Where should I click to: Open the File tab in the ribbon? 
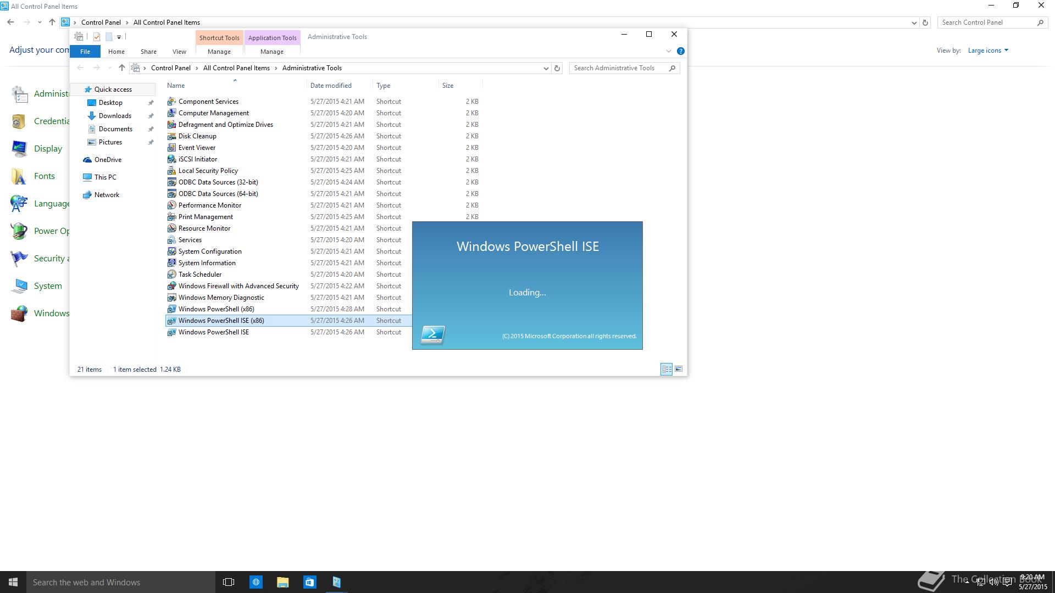(85, 52)
